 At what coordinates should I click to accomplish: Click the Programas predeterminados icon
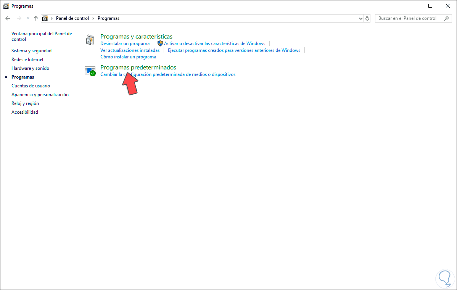(x=90, y=71)
